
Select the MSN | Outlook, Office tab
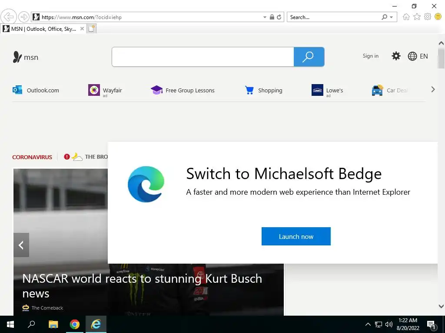43,29
